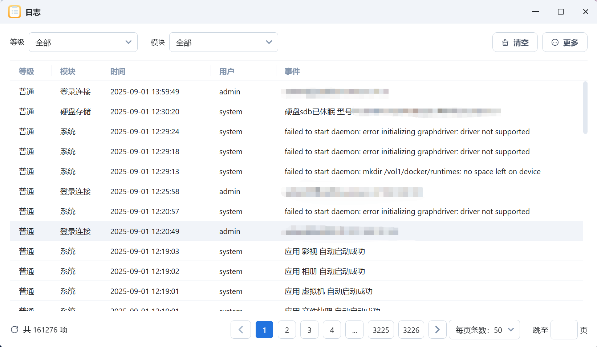Select the 'no space left on device' entry
The height and width of the screenshot is (347, 597).
click(412, 172)
